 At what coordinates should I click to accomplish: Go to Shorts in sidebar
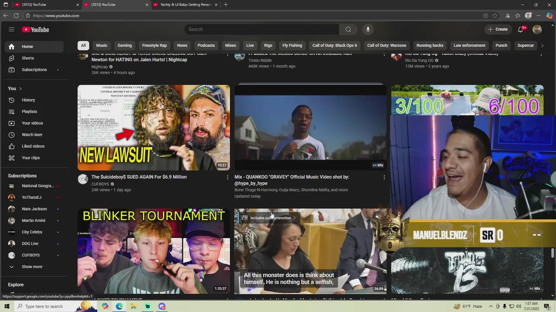coord(34,58)
